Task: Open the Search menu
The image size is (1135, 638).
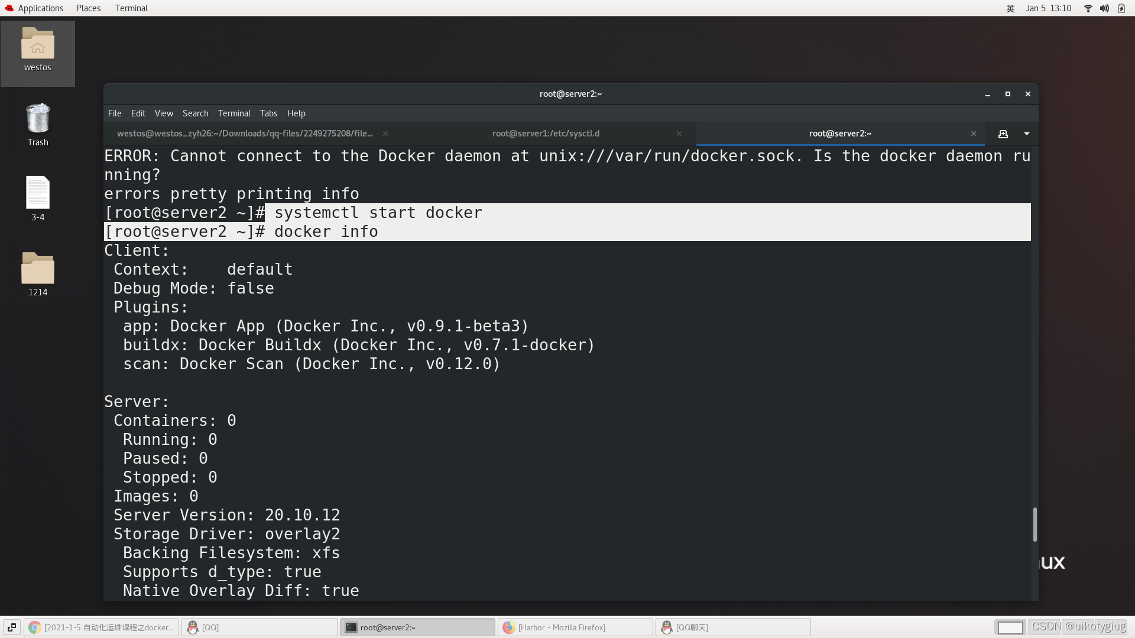Action: [x=195, y=113]
